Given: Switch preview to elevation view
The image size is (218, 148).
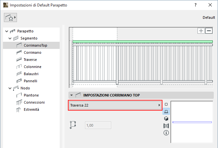Looking at the screenshot, I should tap(166, 111).
